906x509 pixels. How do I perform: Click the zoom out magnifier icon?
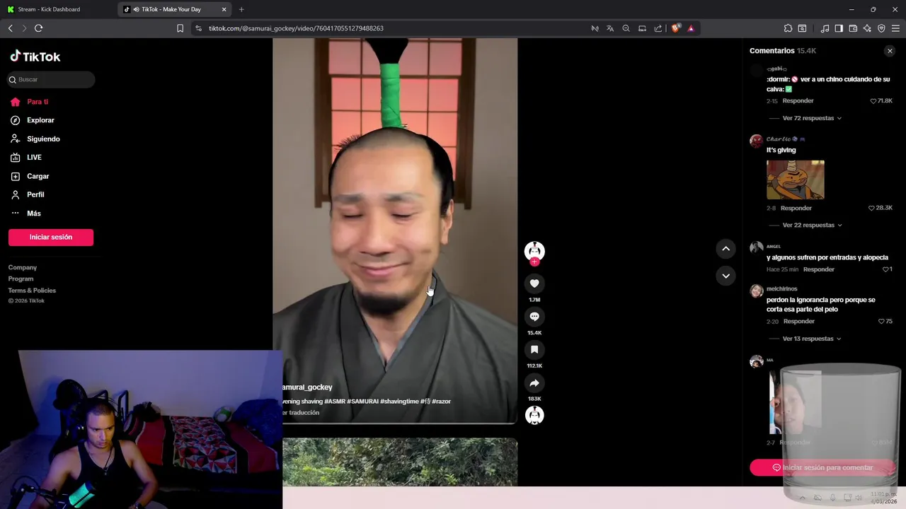pos(626,28)
